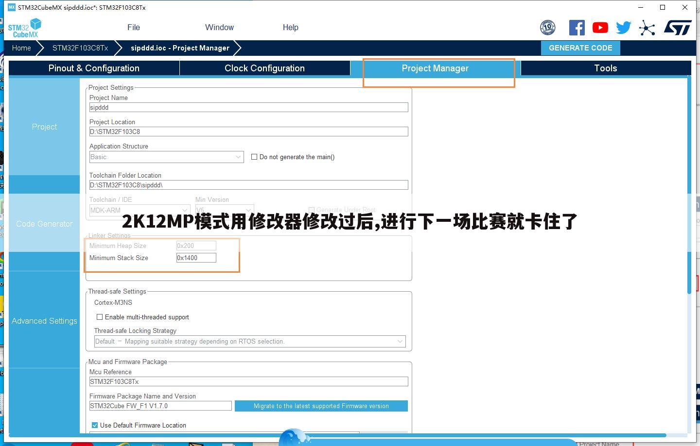The width and height of the screenshot is (700, 446).
Task: Open the Facebook page icon
Action: (577, 28)
